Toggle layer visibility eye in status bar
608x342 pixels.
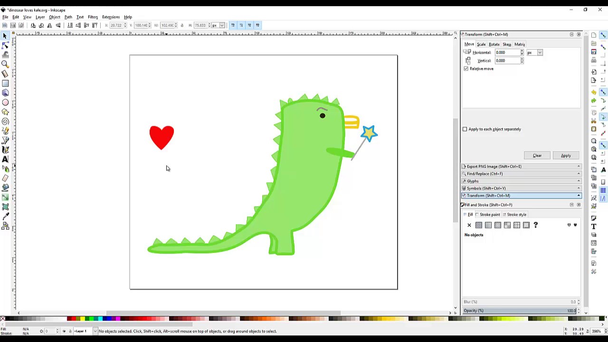64,331
